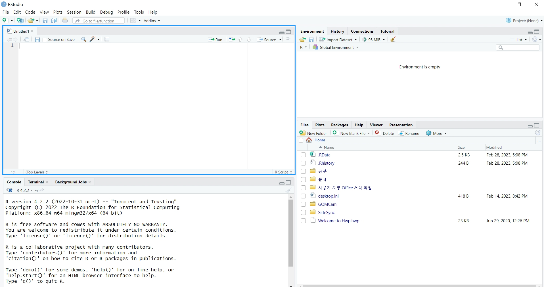Click the Delete button in Files

(x=384, y=133)
